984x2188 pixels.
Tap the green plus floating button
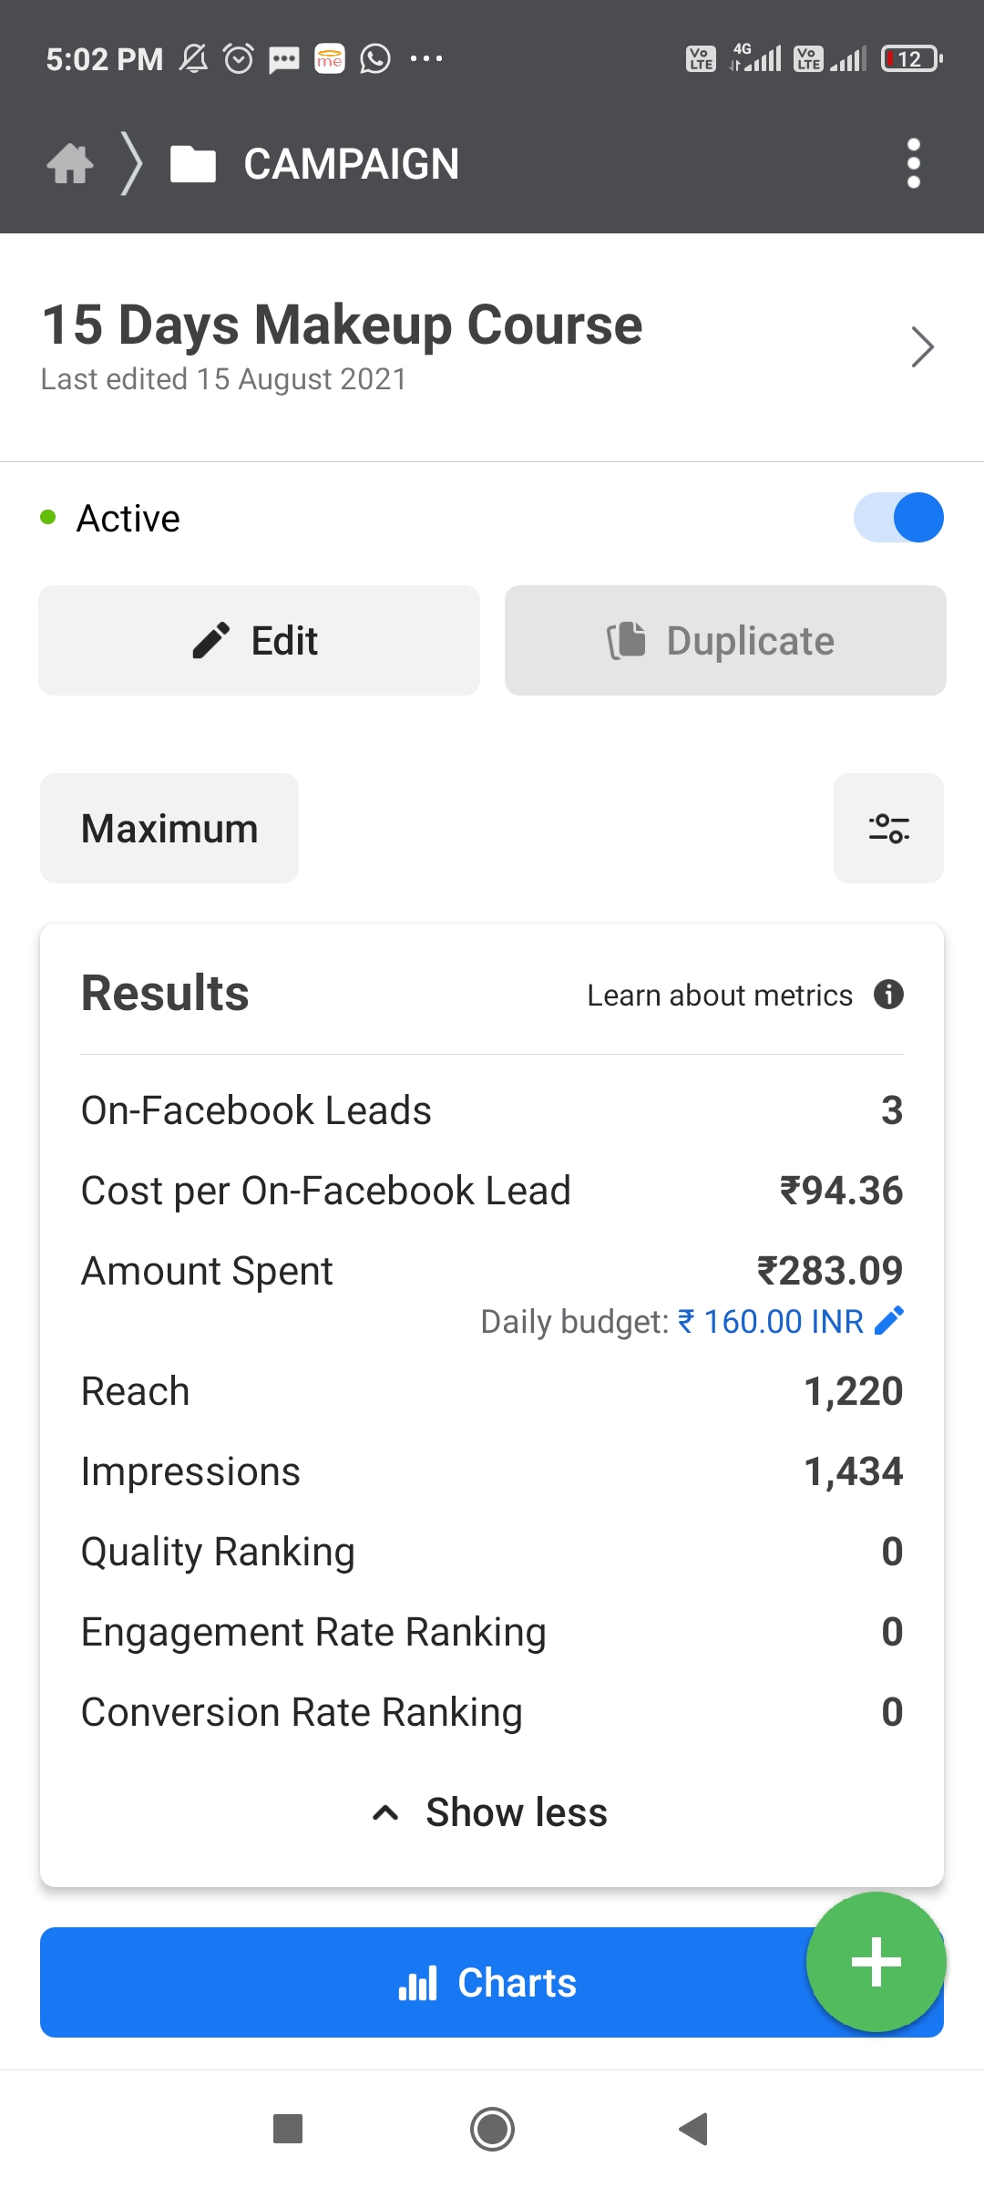click(x=876, y=1962)
